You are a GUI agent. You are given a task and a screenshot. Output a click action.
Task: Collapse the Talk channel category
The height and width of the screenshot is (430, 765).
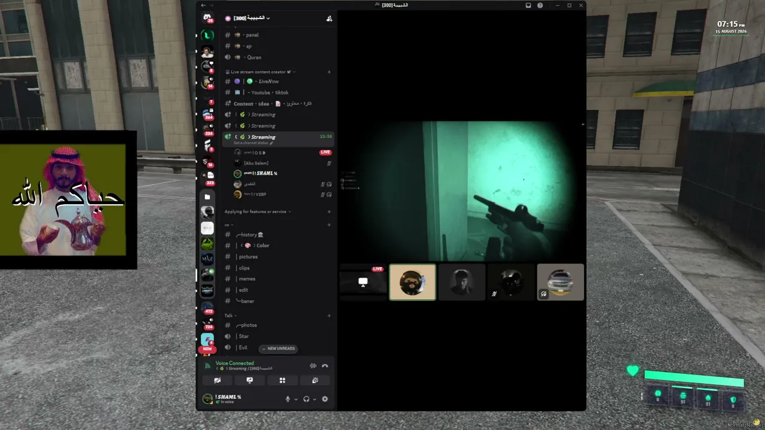click(230, 315)
